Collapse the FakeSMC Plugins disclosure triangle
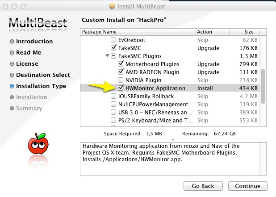The height and width of the screenshot is (197, 276). pyautogui.click(x=107, y=56)
